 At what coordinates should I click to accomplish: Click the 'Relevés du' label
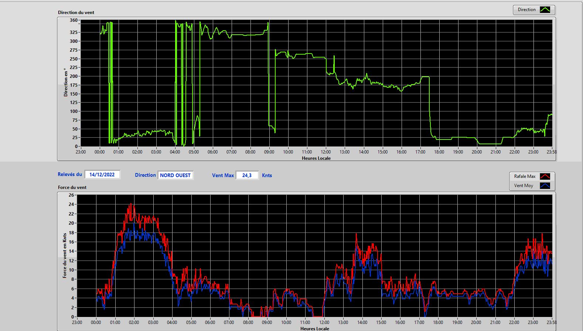click(70, 174)
